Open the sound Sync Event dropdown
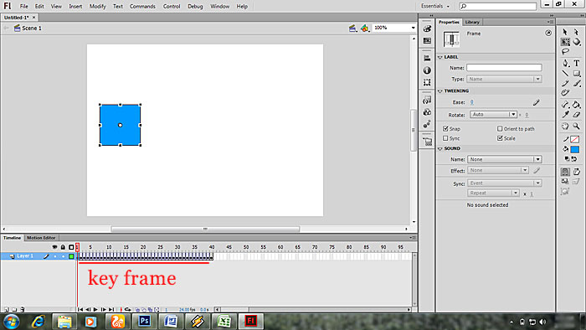 pos(504,183)
